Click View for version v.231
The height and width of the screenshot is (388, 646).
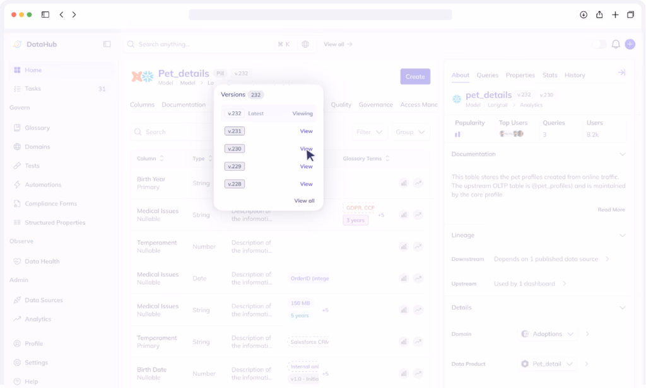coord(306,131)
